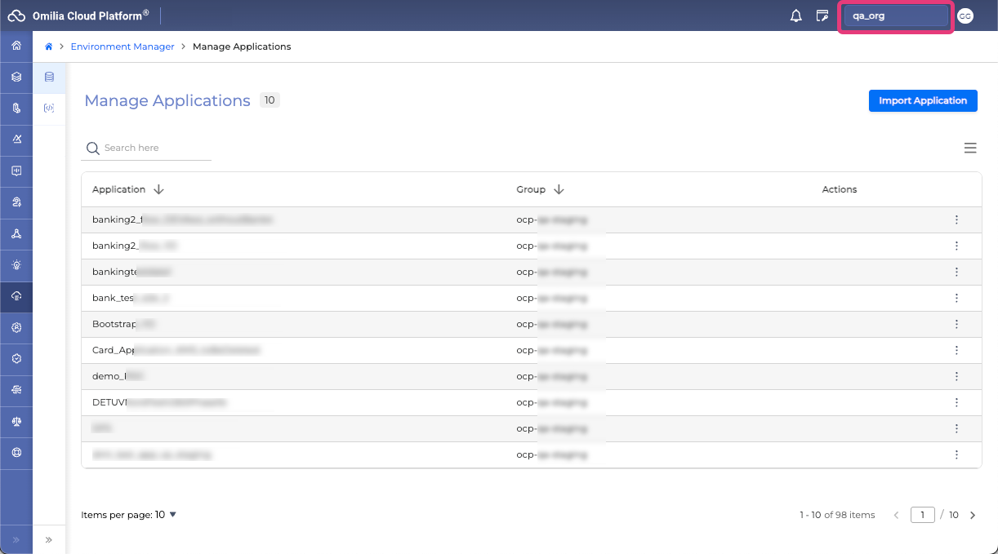The height and width of the screenshot is (554, 998).
Task: Open the notifications bell
Action: tap(795, 16)
